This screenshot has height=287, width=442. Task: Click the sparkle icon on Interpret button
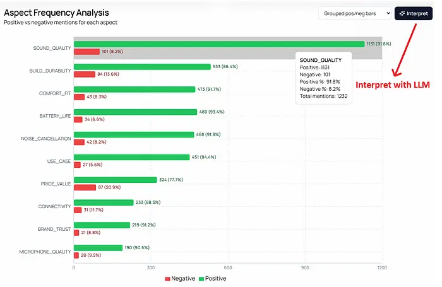coord(402,13)
